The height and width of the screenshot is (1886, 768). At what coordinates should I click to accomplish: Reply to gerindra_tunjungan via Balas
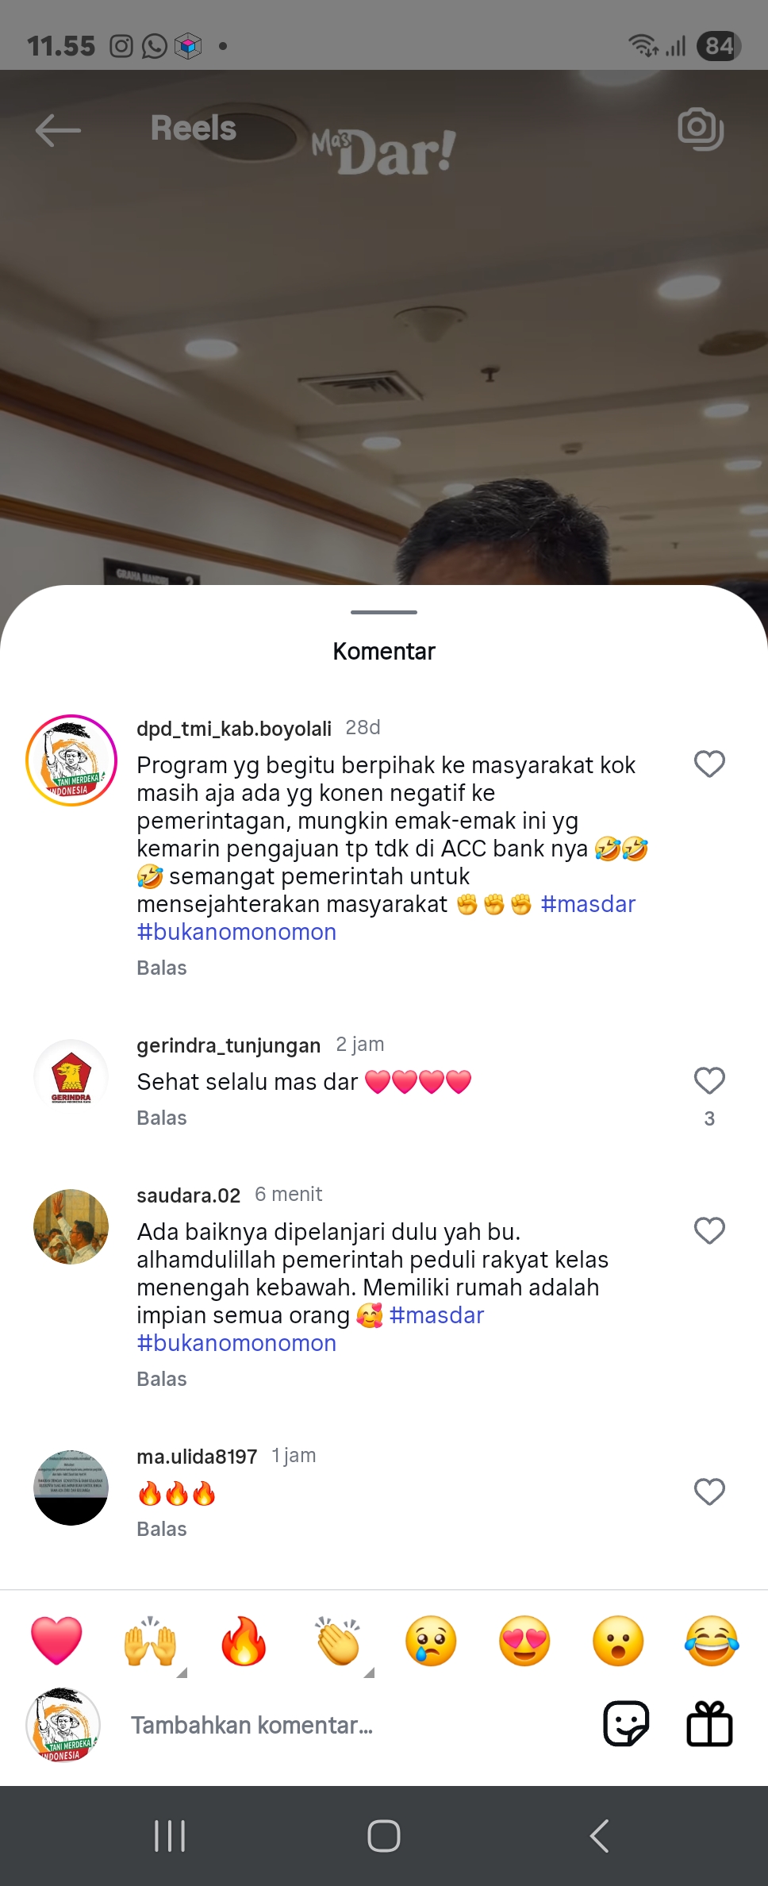pos(162,1118)
